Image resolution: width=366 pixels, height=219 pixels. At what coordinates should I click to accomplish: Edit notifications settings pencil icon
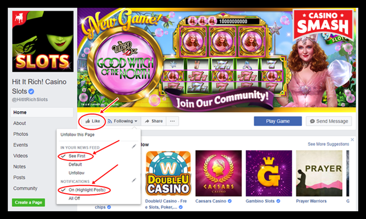coord(134,180)
